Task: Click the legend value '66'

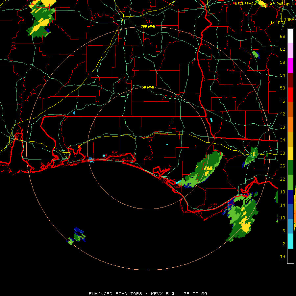Action: click(283, 36)
